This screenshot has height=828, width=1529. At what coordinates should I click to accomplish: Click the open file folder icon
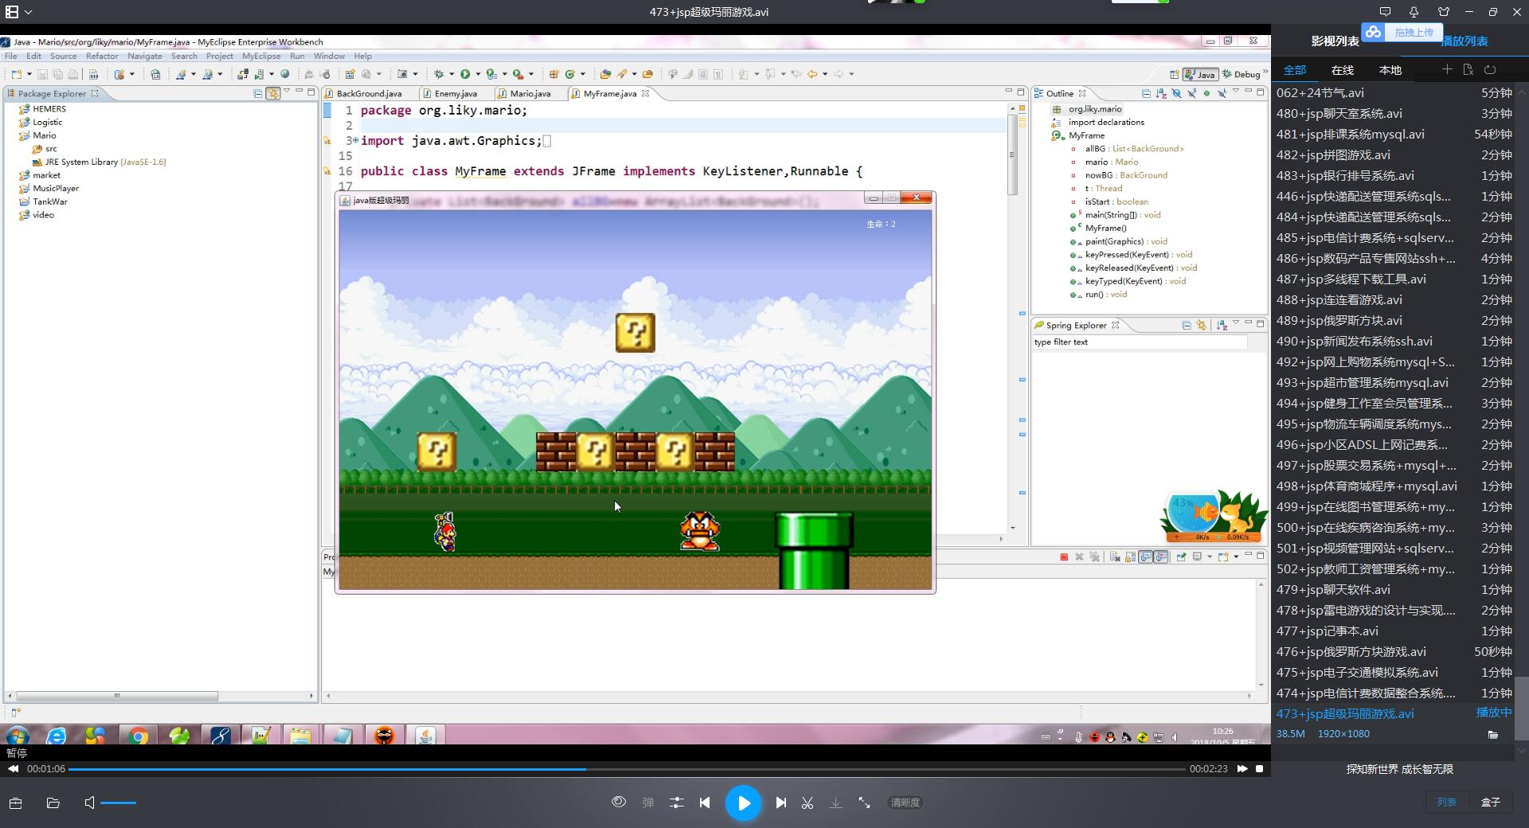pyautogui.click(x=53, y=803)
